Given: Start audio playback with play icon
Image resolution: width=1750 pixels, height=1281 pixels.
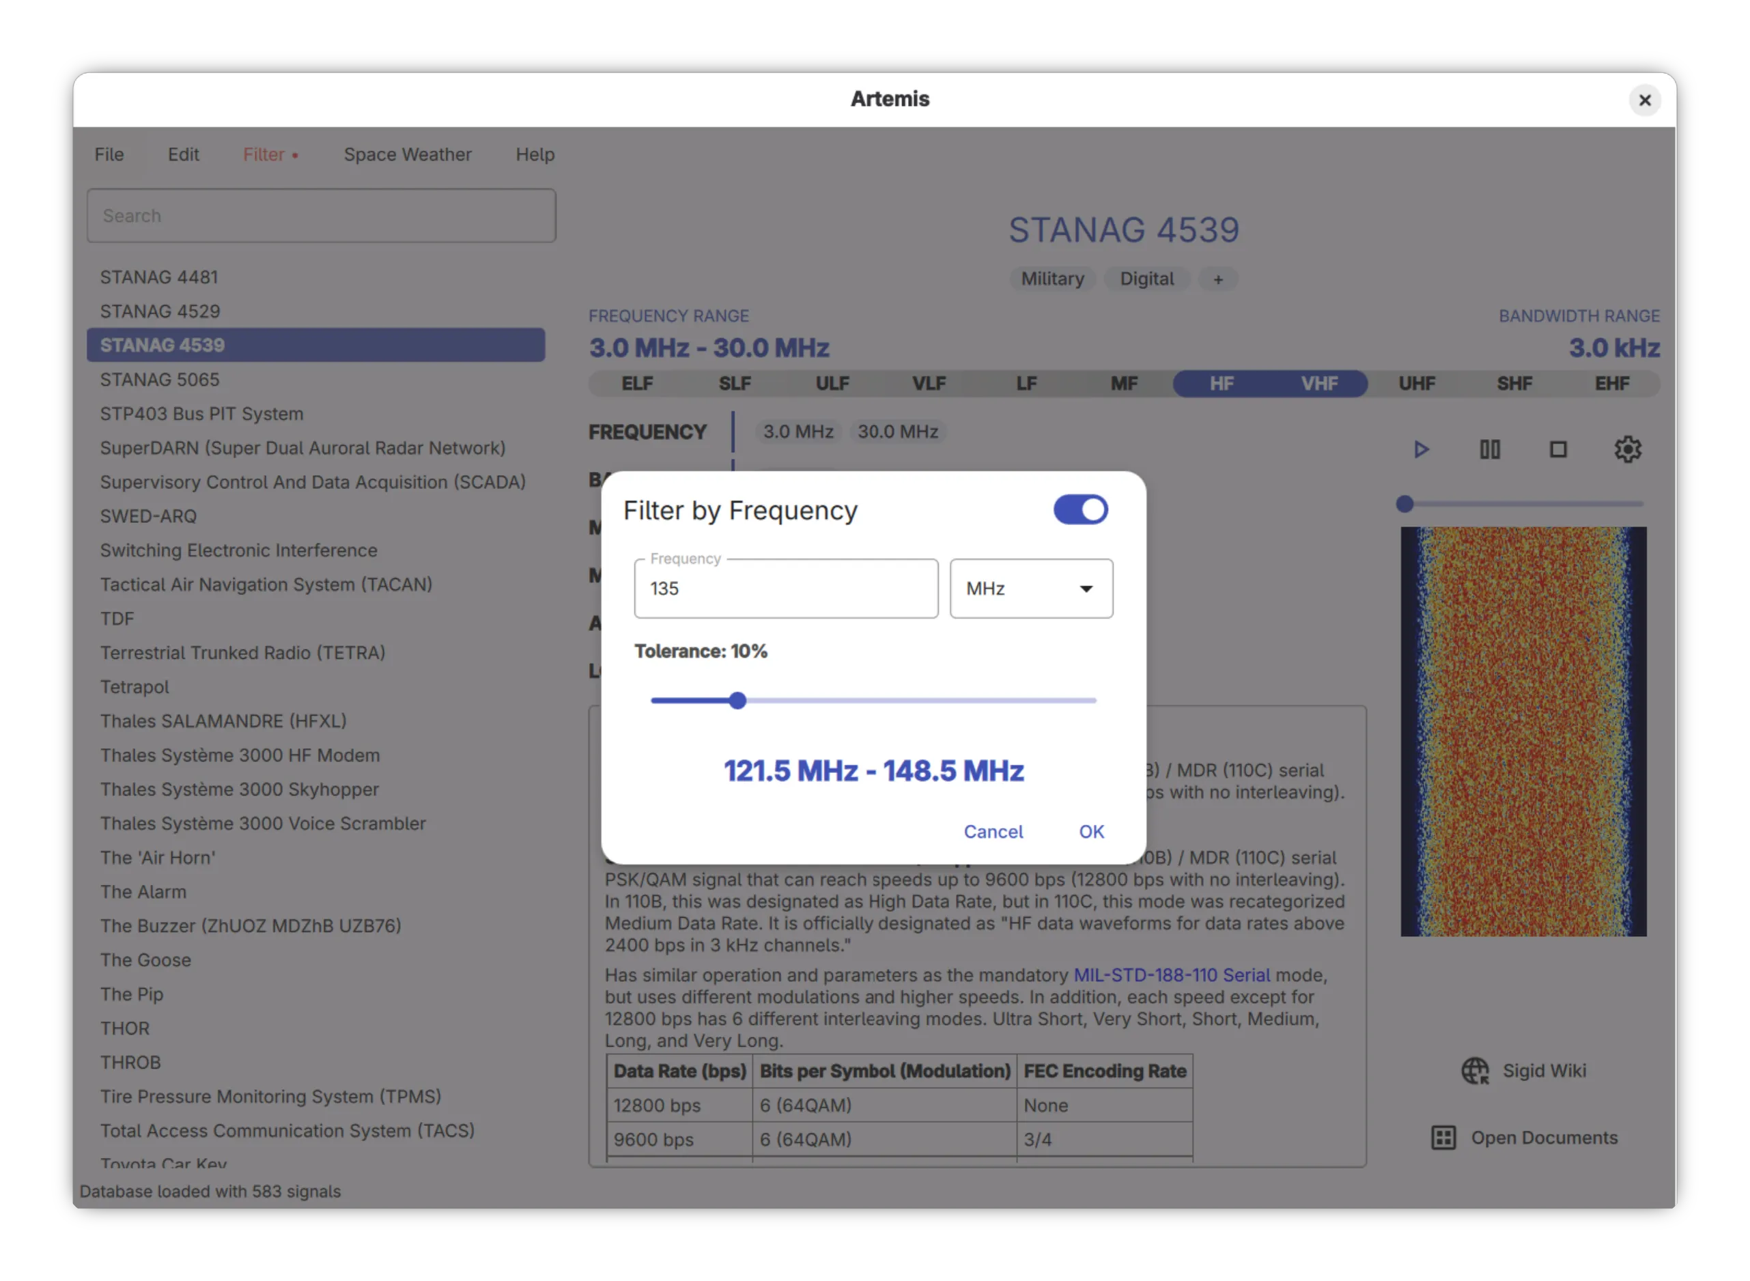Looking at the screenshot, I should [x=1420, y=450].
